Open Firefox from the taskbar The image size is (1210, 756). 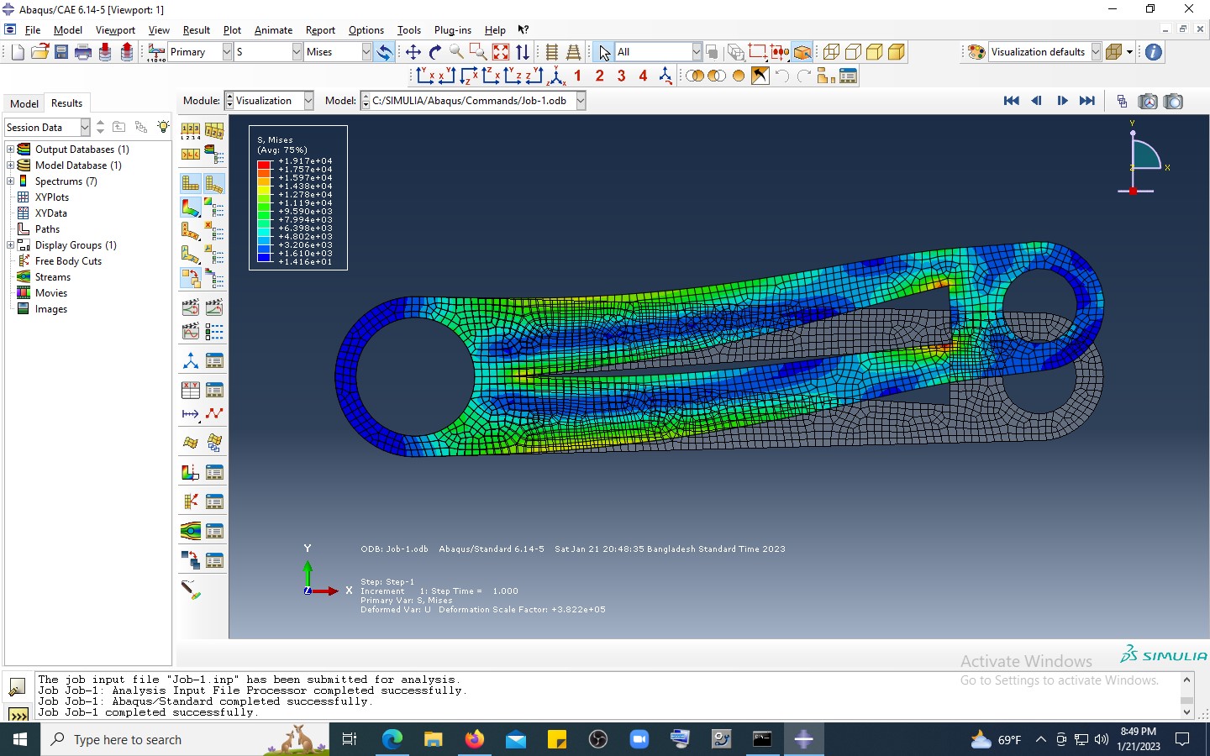pyautogui.click(x=475, y=739)
